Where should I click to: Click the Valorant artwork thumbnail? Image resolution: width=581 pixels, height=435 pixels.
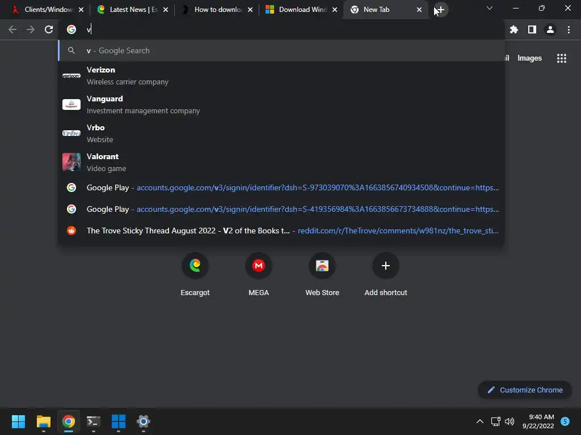pos(71,162)
